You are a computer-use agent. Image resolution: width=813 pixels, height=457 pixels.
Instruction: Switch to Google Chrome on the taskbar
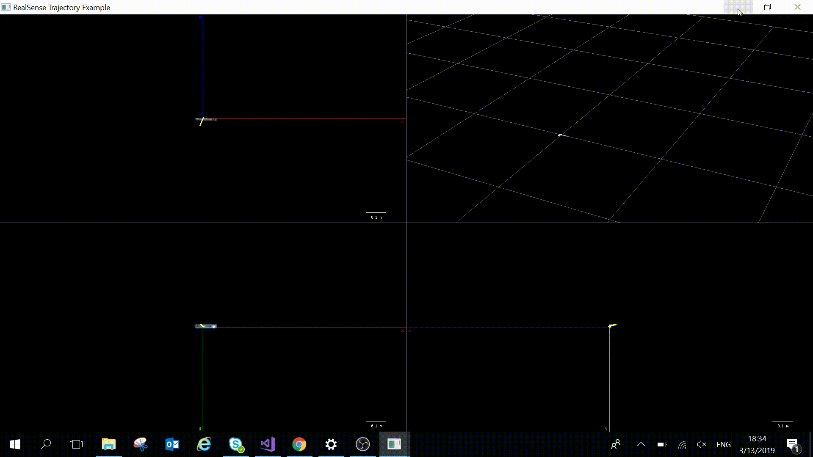299,444
